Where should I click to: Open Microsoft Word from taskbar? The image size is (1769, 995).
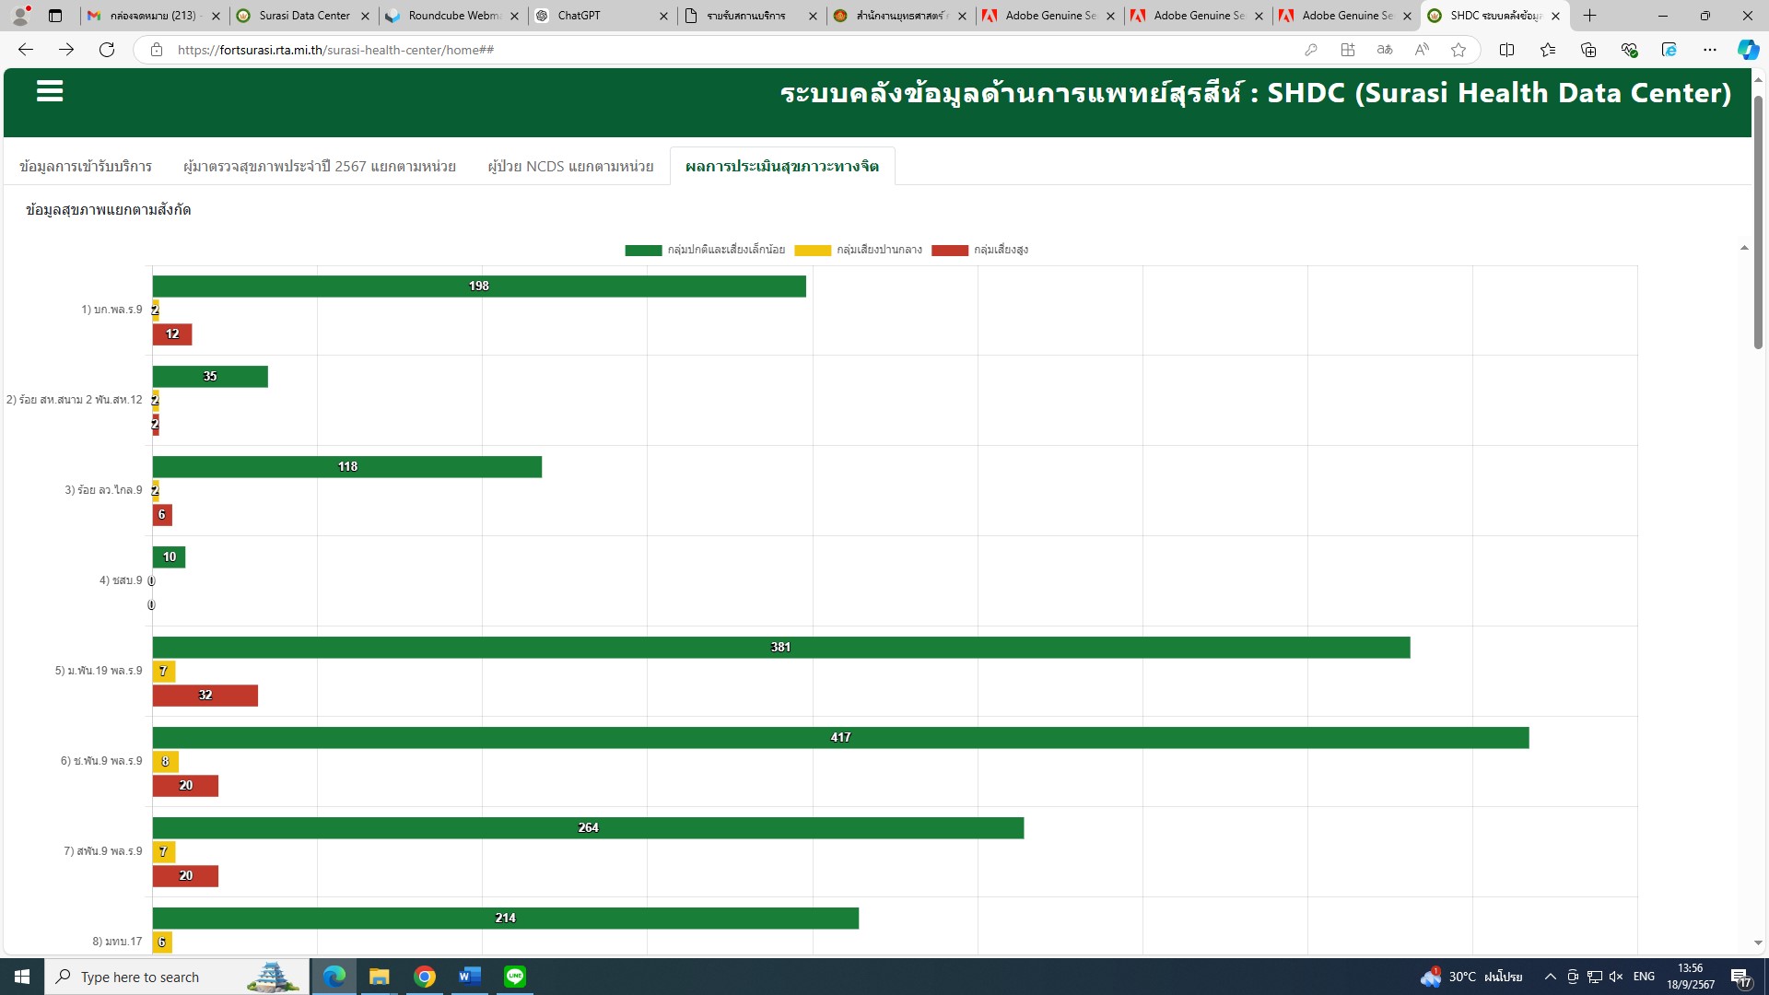(470, 977)
